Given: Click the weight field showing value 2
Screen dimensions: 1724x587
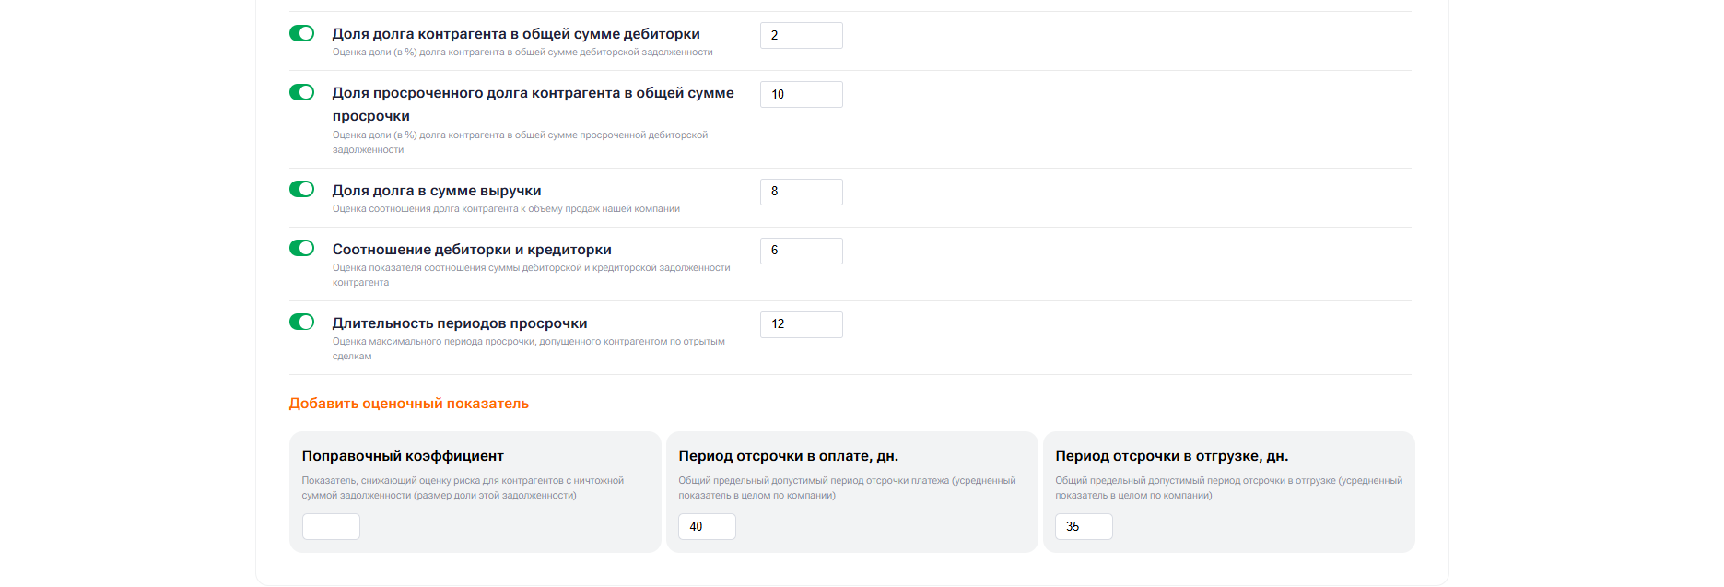Looking at the screenshot, I should point(801,35).
